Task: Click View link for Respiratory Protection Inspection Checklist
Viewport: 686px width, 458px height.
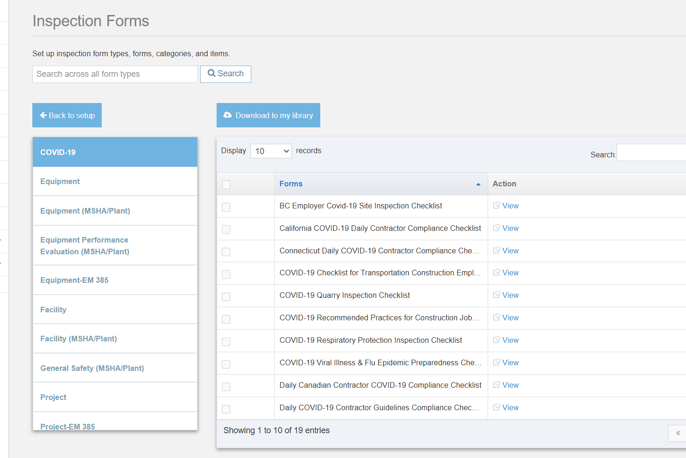Action: click(x=510, y=340)
